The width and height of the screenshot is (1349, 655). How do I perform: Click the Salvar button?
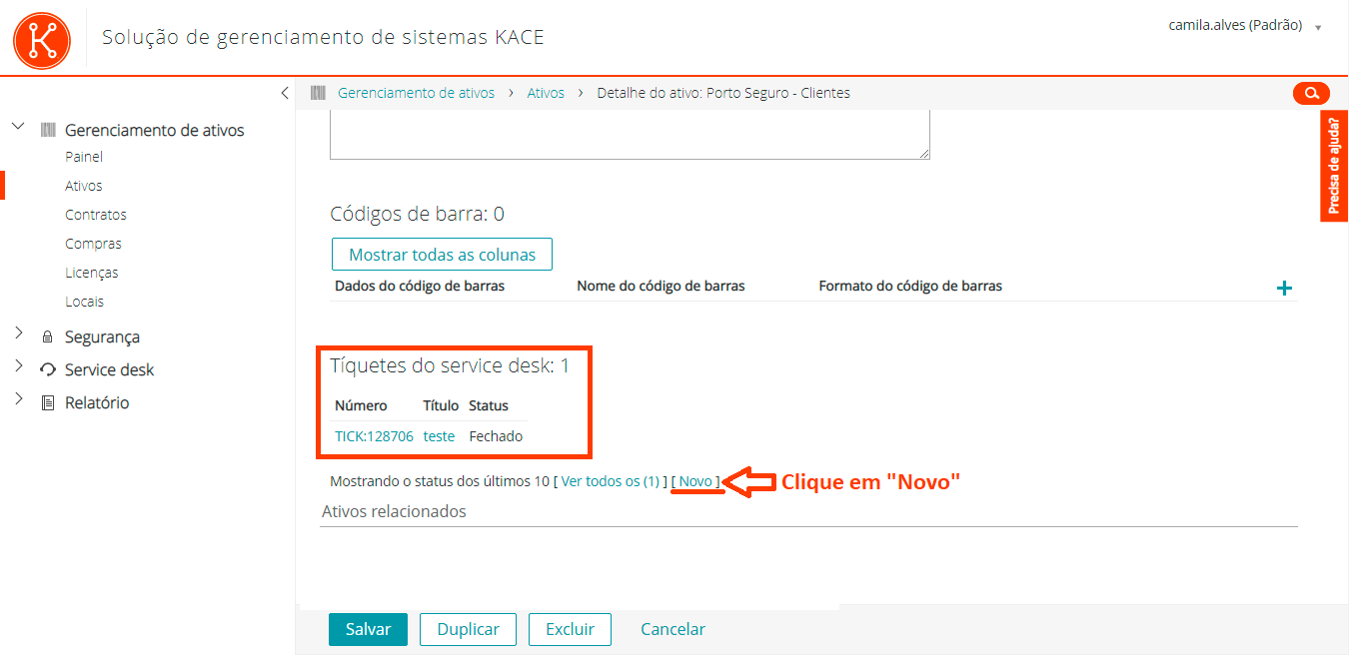pos(368,630)
